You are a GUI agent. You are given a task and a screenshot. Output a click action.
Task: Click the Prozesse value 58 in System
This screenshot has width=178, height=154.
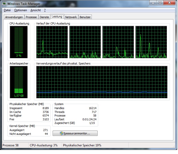(95, 116)
